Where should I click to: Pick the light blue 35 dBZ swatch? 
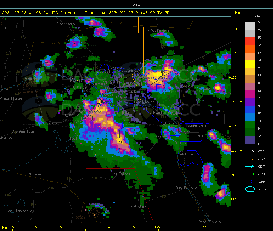pos(250,117)
